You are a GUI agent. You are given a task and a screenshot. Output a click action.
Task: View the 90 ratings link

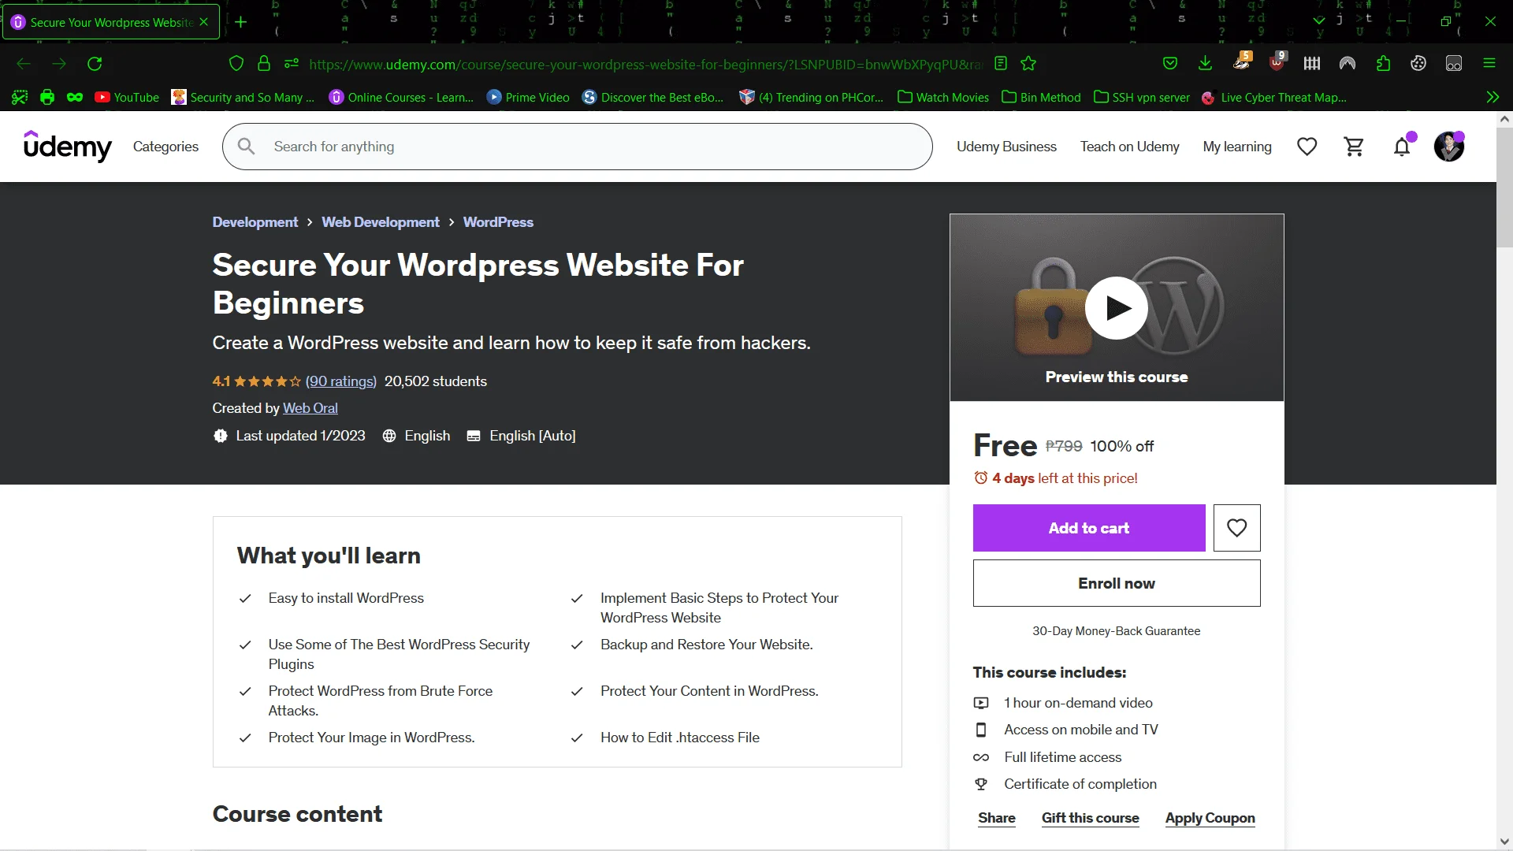point(341,381)
